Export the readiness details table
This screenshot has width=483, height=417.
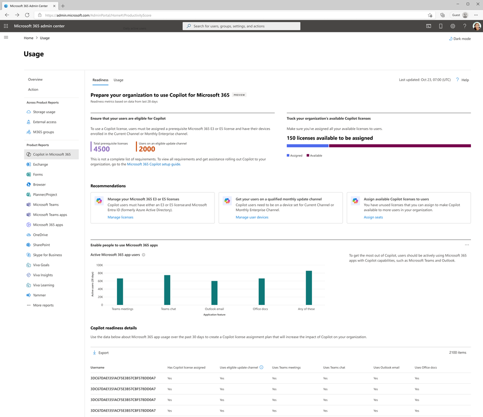click(x=101, y=353)
